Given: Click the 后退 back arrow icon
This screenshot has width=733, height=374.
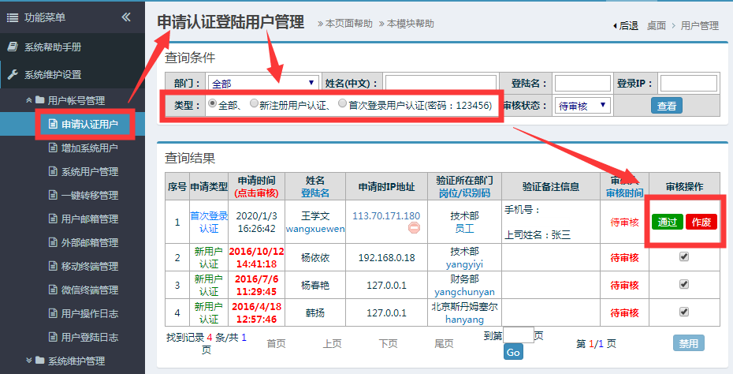Looking at the screenshot, I should coord(615,26).
